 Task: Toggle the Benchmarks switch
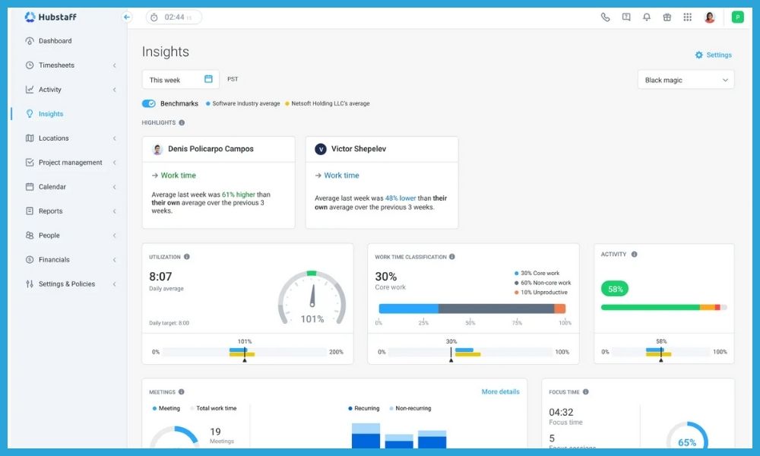[x=149, y=103]
